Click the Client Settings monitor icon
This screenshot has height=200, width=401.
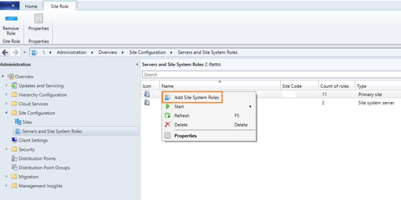coord(14,140)
